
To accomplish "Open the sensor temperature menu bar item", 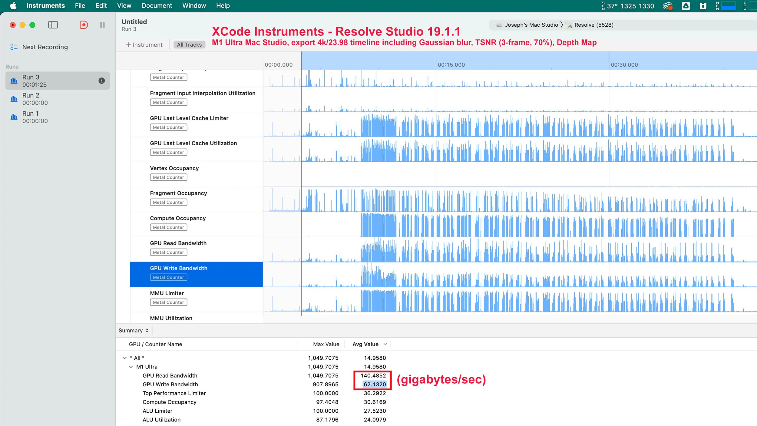I will (x=628, y=6).
